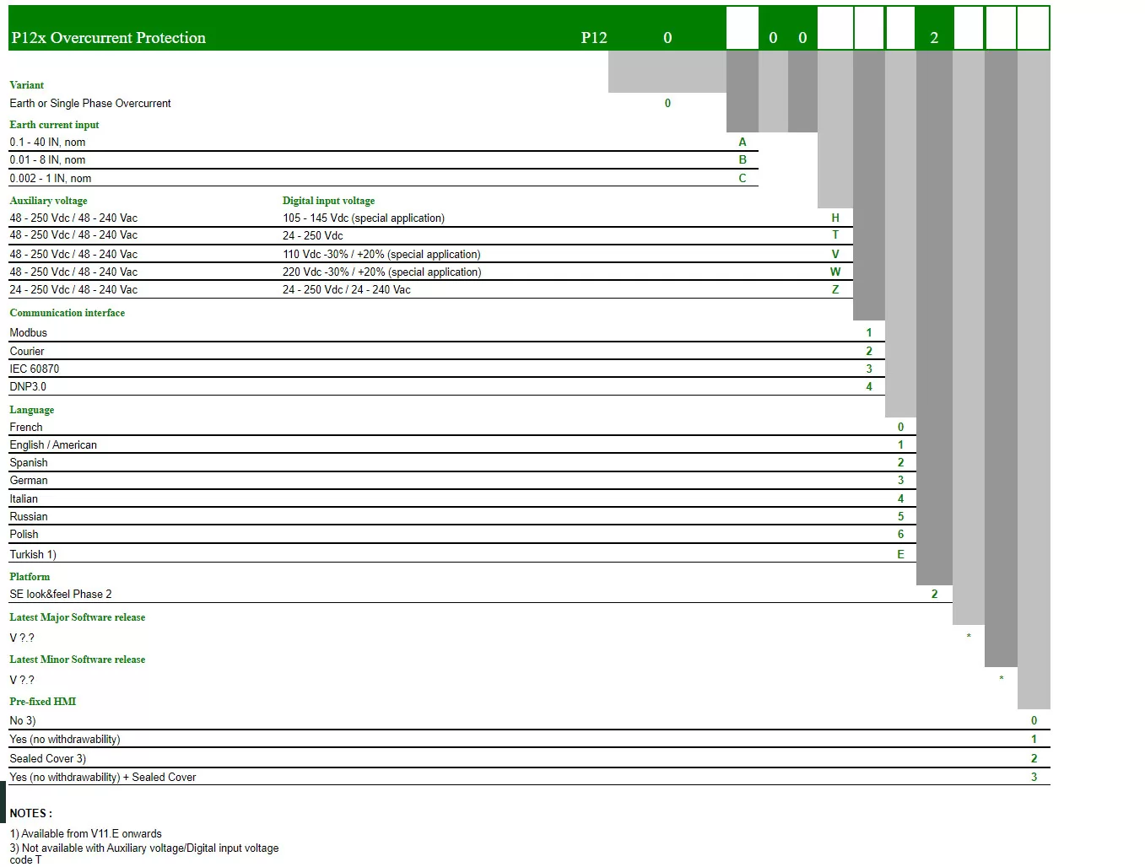Image resolution: width=1145 pixels, height=867 pixels.
Task: Click voltage code letter V
Action: [x=835, y=254]
